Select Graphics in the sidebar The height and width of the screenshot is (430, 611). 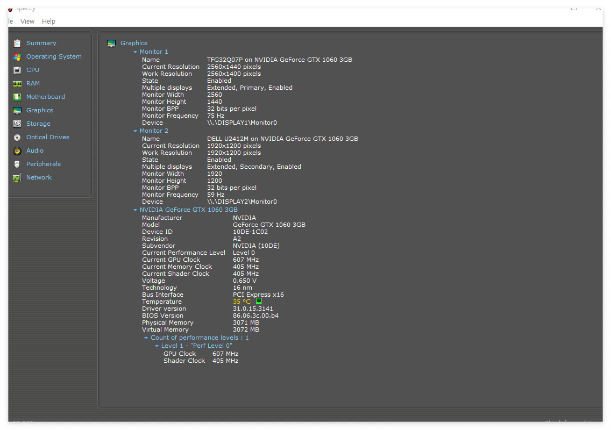(40, 110)
